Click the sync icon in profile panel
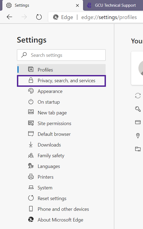The image size is (143, 229). tap(138, 96)
